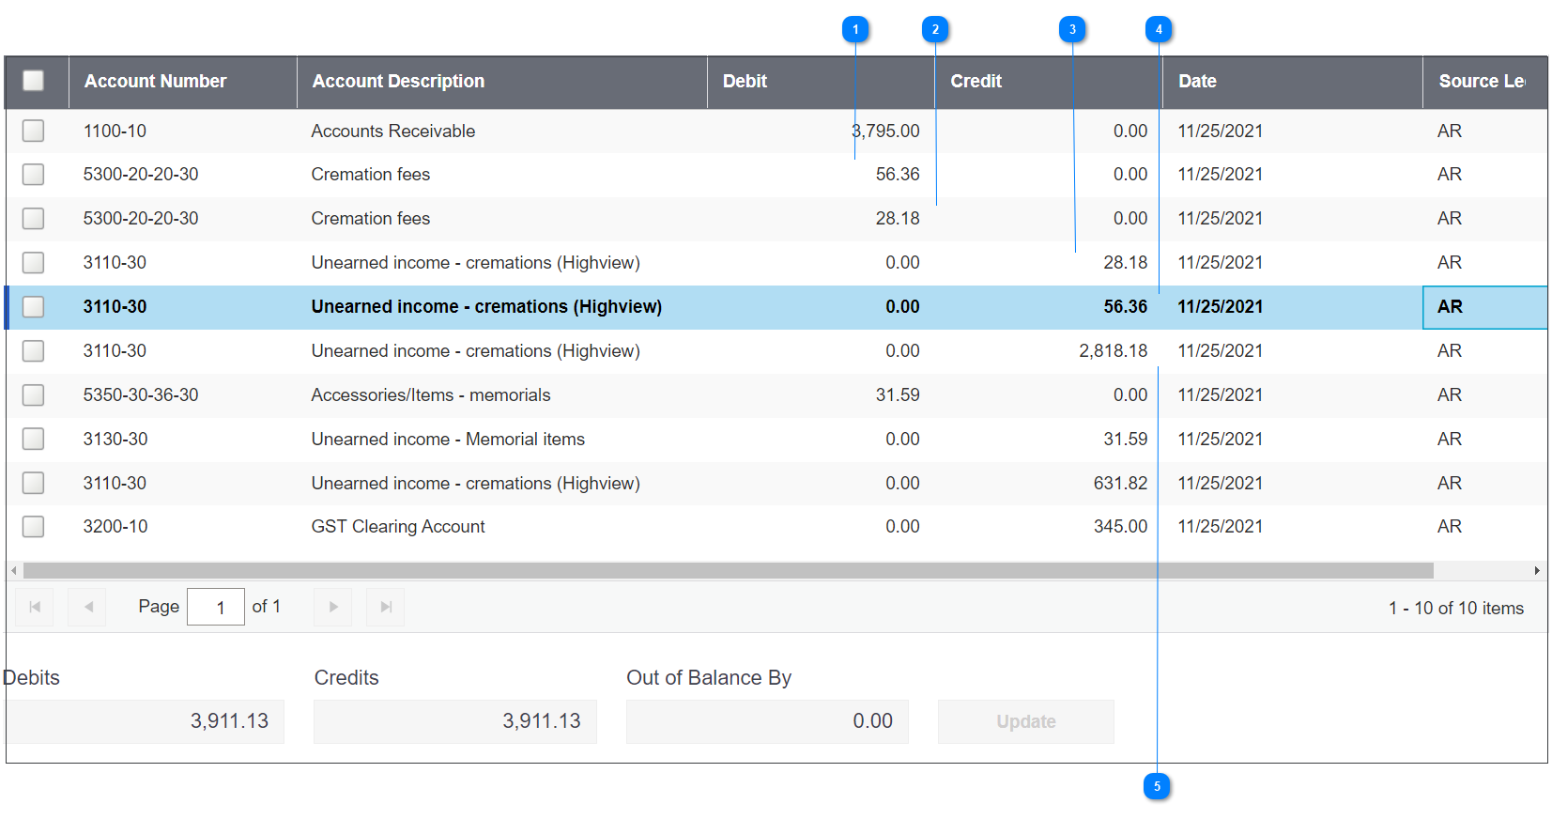Click the highlighted 56.36 credit cell
The width and height of the screenshot is (1552, 819).
(x=1125, y=306)
